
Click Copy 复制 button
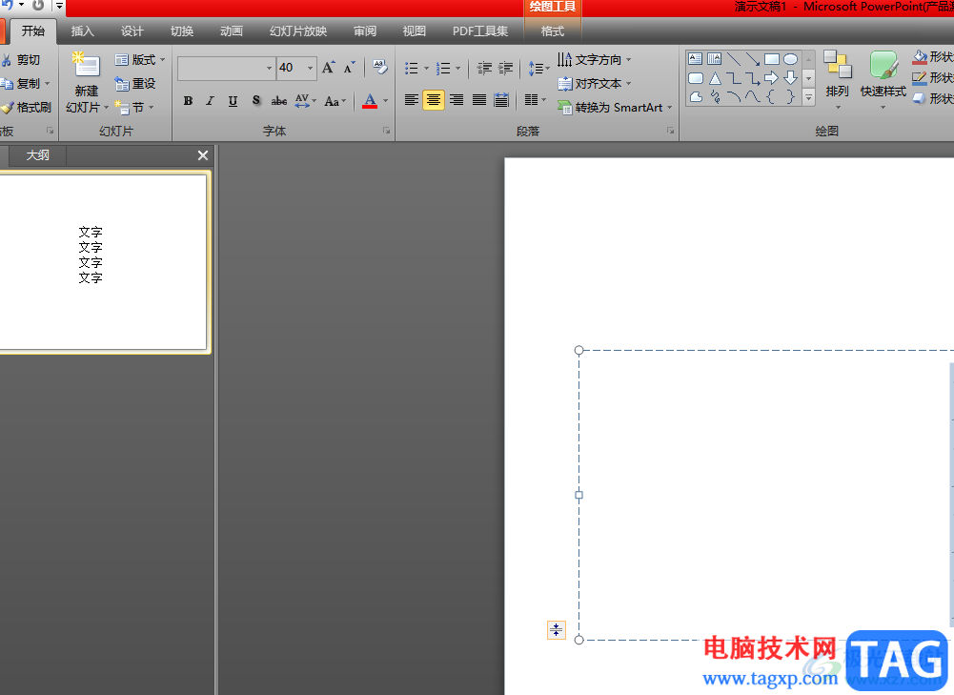(x=25, y=83)
